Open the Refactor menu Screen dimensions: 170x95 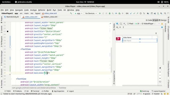click(x=42, y=10)
